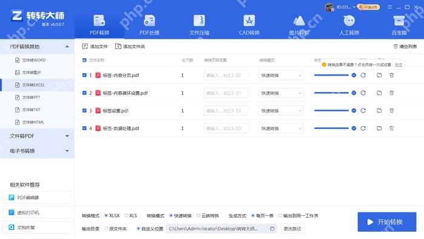The image size is (424, 239).
Task: Open output folder for 标签设置.pdf
Action: (x=379, y=111)
